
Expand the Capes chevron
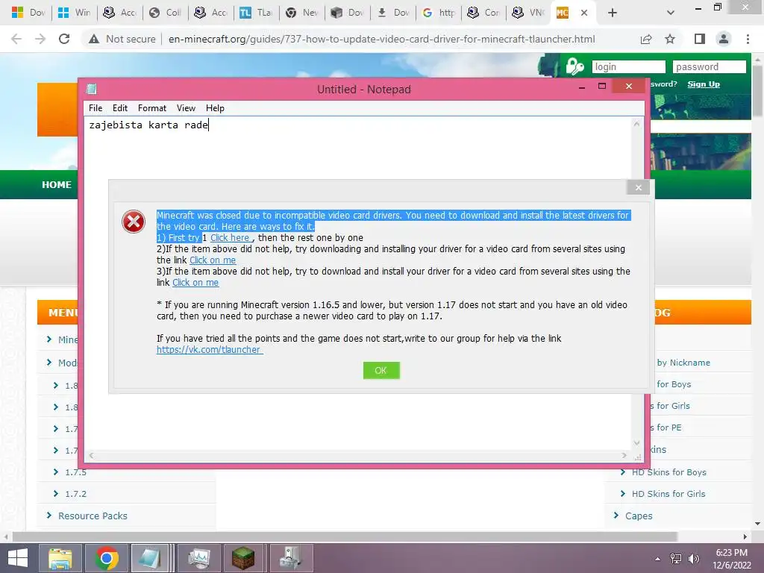(616, 515)
